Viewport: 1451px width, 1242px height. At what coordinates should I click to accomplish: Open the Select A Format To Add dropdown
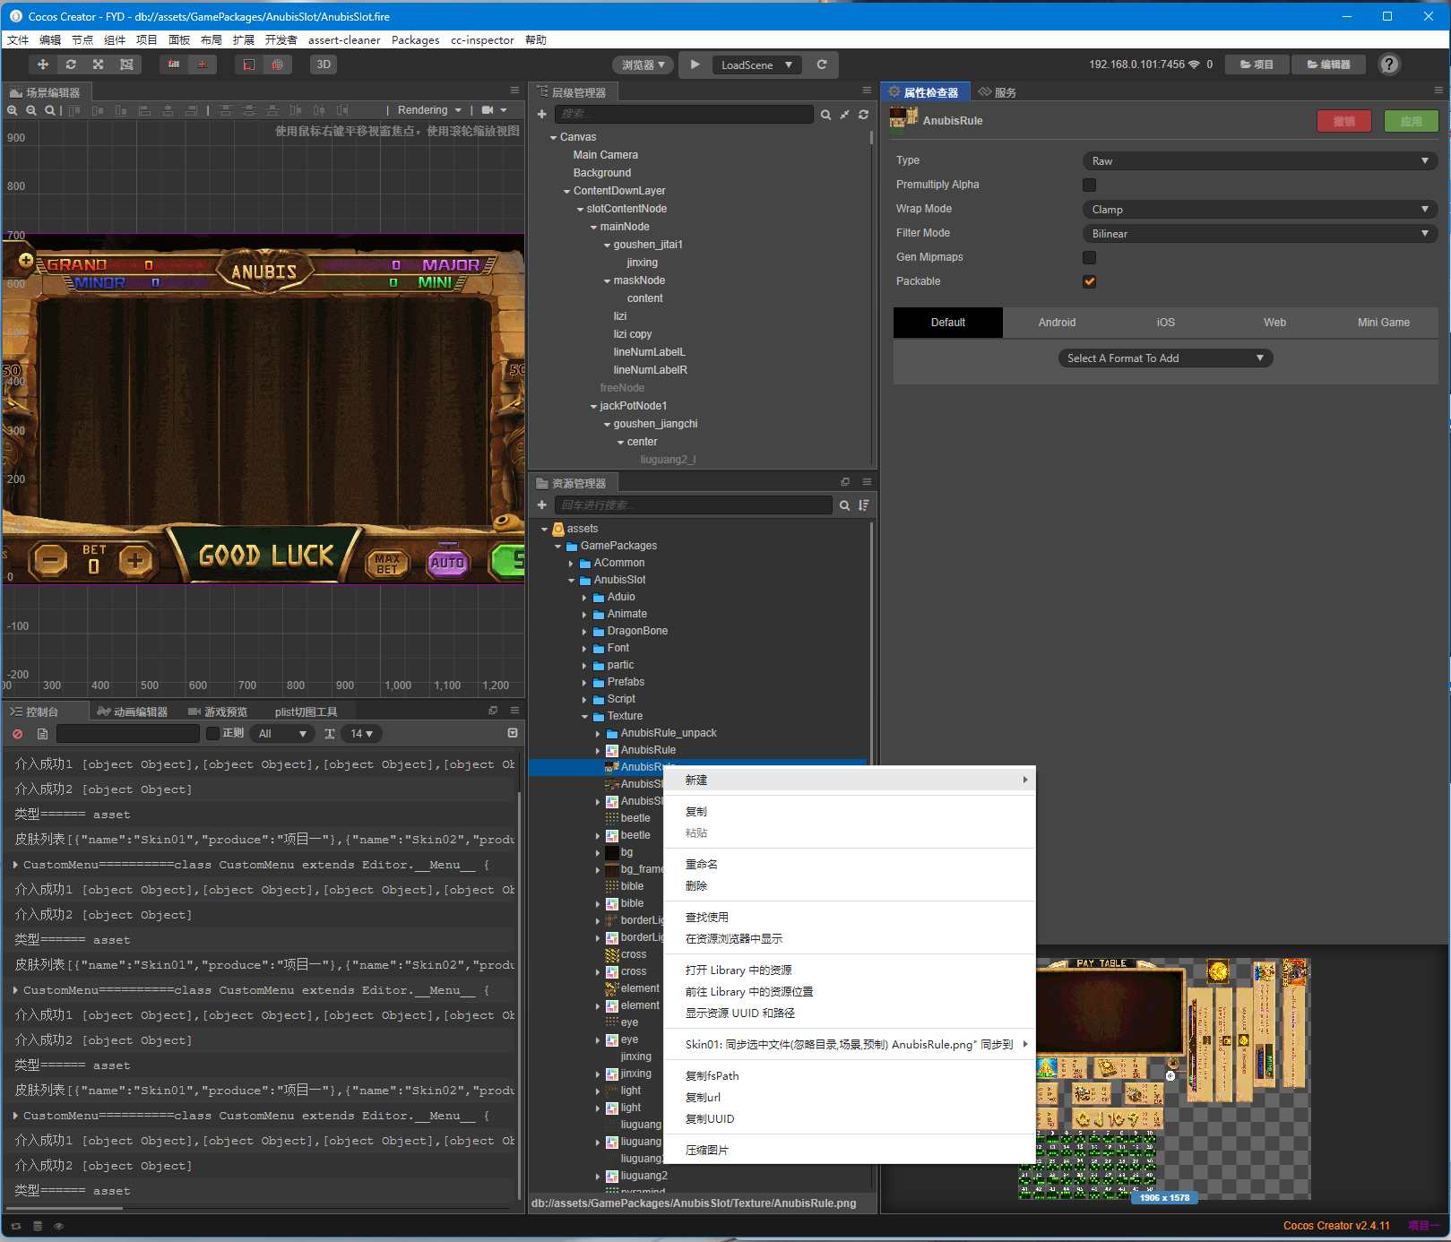click(x=1165, y=358)
